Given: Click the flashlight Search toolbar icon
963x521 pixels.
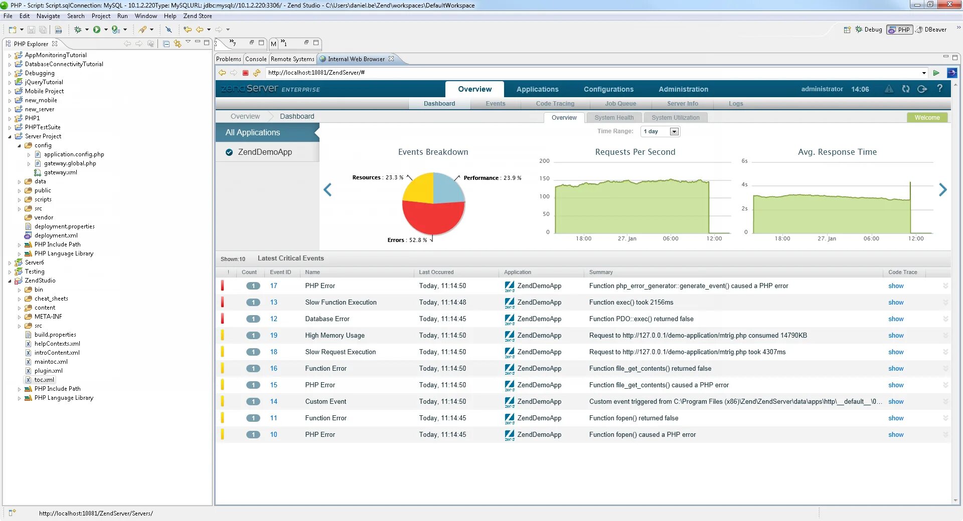Looking at the screenshot, I should click(x=143, y=30).
